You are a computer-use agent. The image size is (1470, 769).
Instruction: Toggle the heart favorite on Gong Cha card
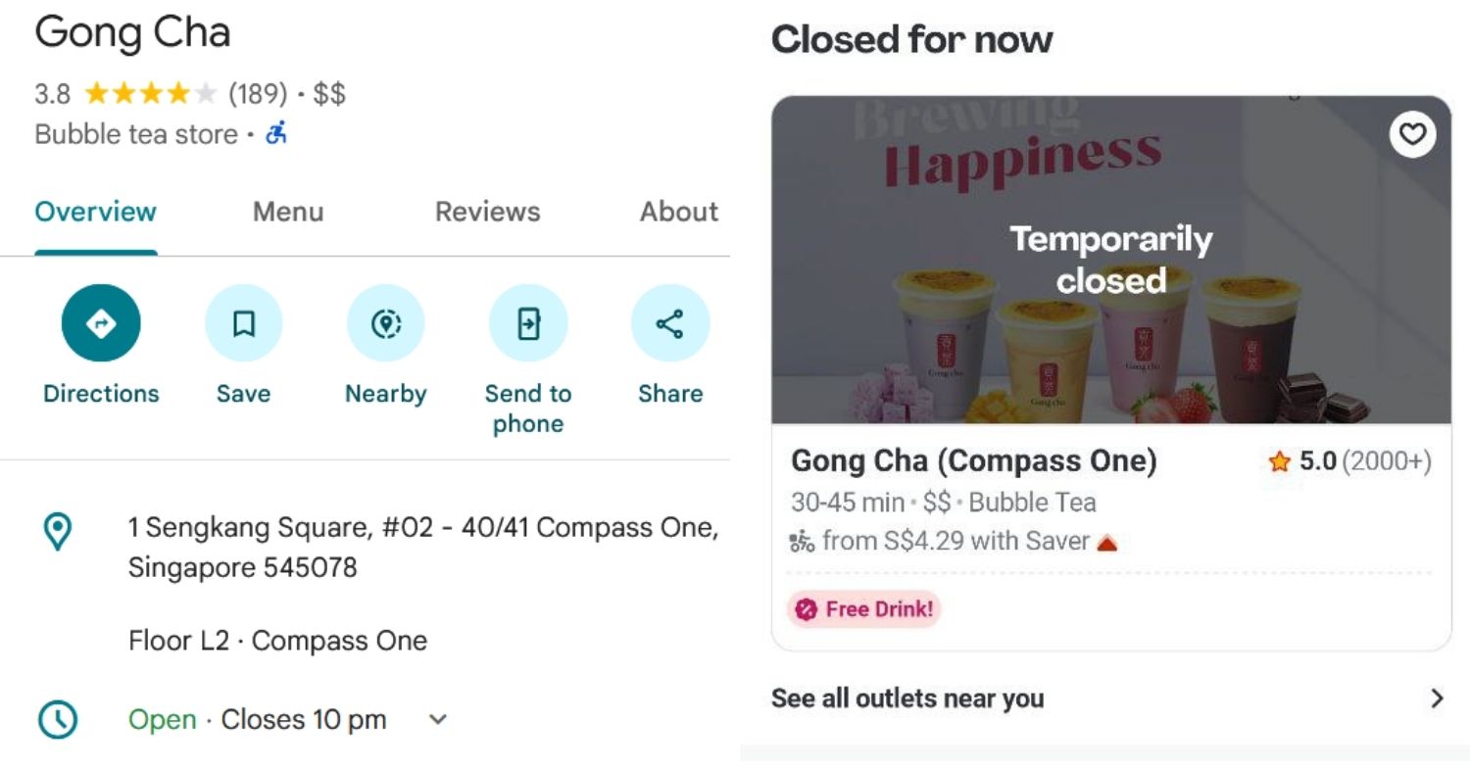coord(1412,134)
